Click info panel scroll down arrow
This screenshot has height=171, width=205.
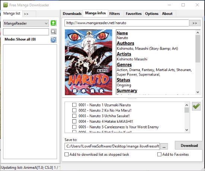tap(198, 92)
